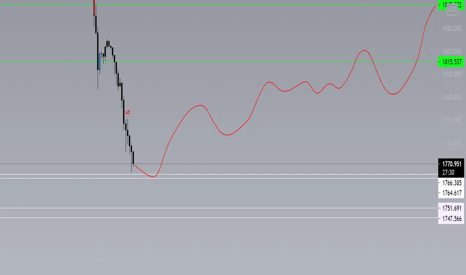Select the 1766.385 horizontal line label

coord(451,183)
